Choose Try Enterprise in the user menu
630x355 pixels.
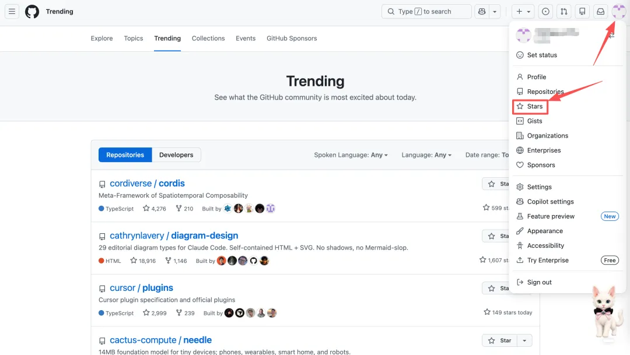click(x=567, y=260)
